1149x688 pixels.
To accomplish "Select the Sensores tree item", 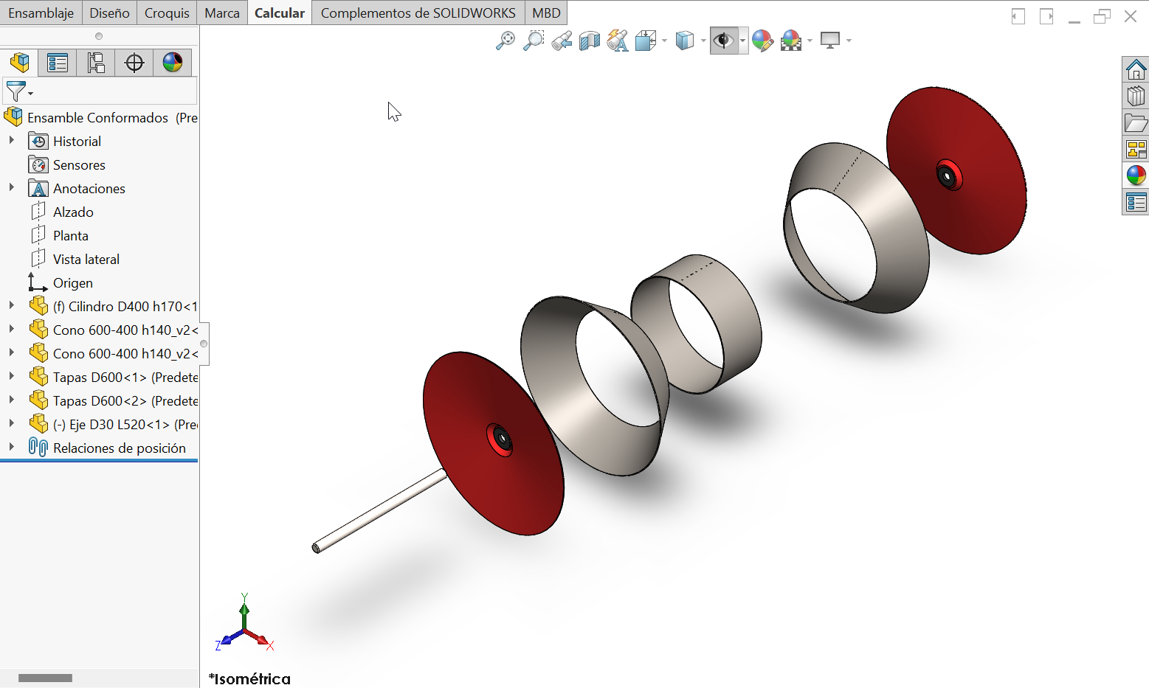I will tap(79, 165).
